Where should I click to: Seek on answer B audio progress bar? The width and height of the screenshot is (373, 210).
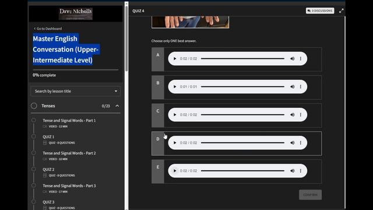pyautogui.click(x=242, y=87)
